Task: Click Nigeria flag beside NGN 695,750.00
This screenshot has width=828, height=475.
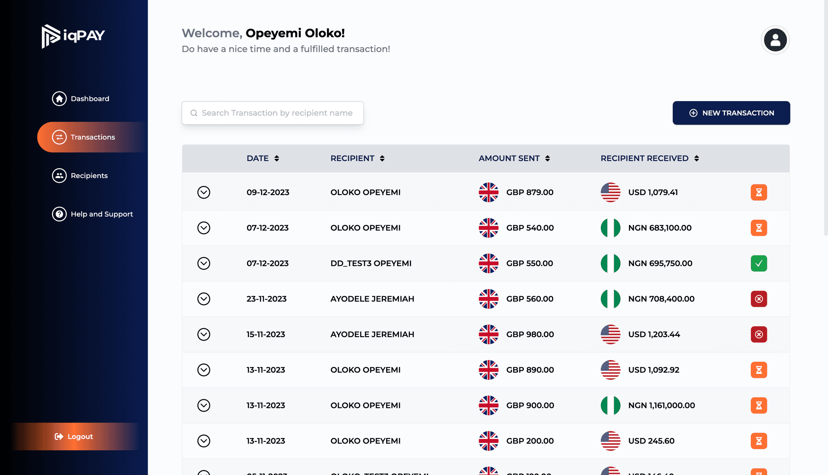Action: (610, 263)
